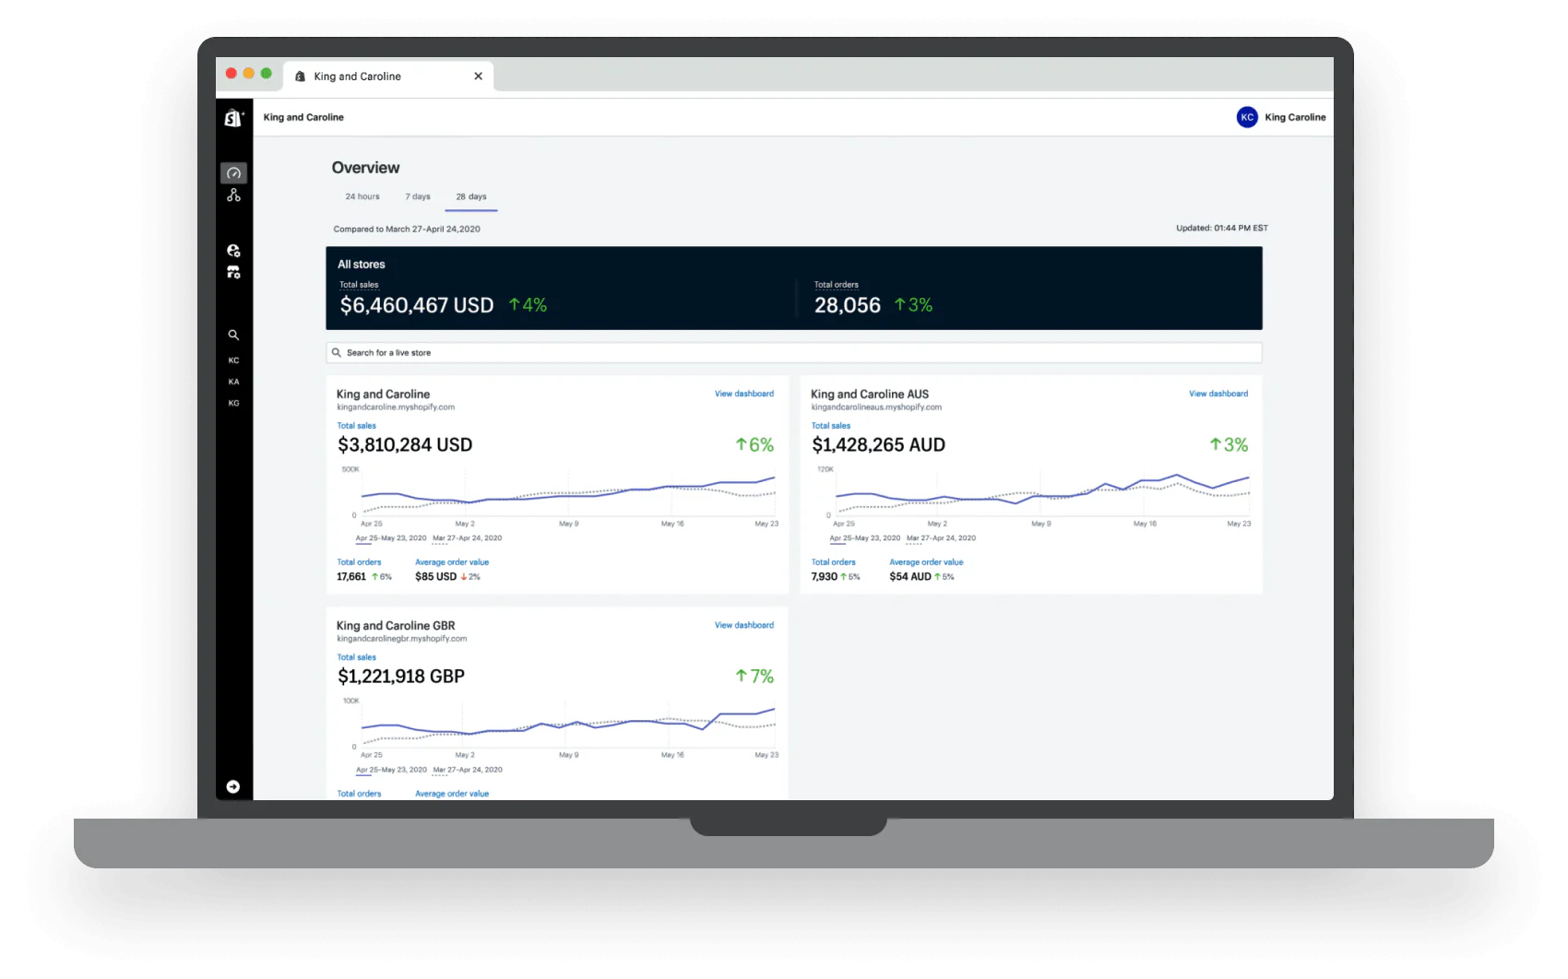Click the Shopify logo in the sidebar

233,117
